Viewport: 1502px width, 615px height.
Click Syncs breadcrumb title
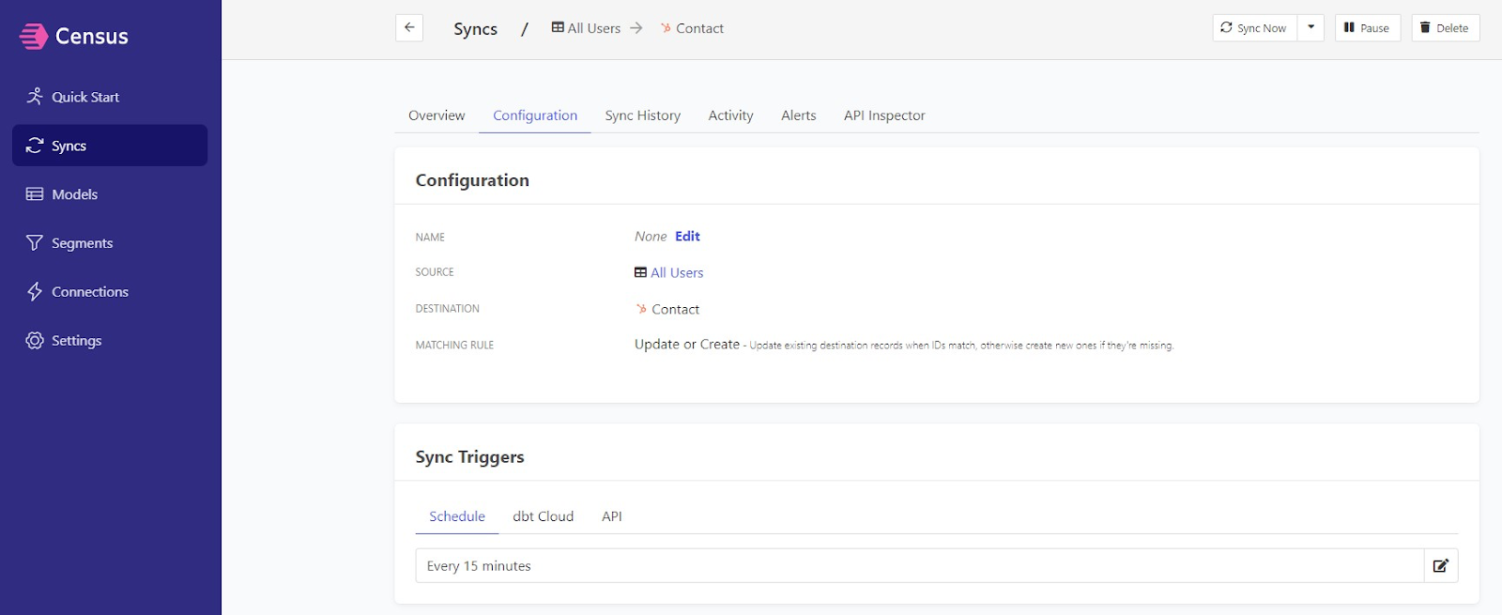click(475, 29)
